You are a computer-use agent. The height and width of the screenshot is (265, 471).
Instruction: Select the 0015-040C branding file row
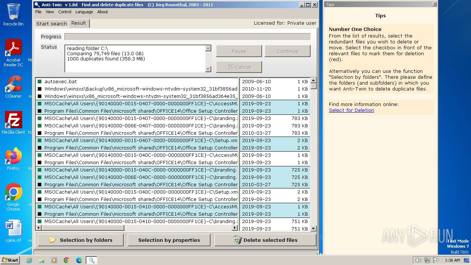coord(137,170)
